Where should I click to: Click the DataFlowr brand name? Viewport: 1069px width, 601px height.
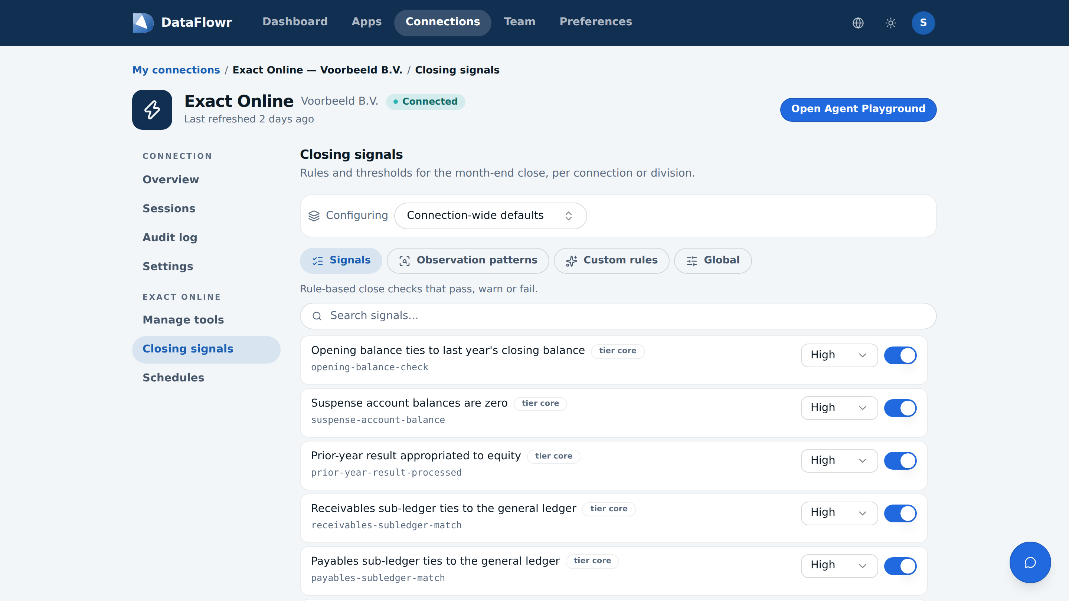196,22
